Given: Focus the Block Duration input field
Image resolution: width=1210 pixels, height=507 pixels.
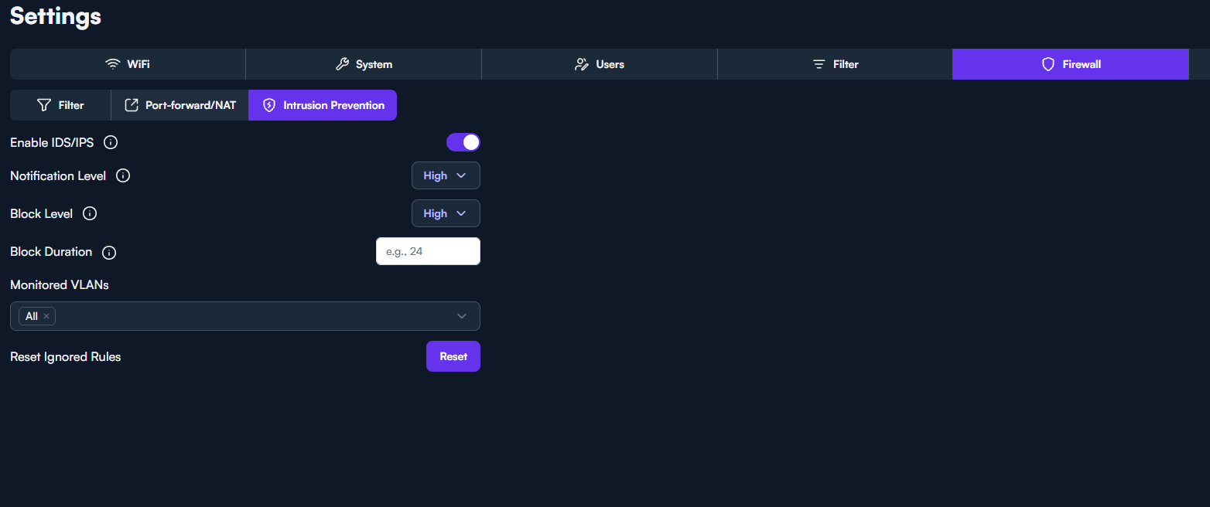Looking at the screenshot, I should coord(428,251).
